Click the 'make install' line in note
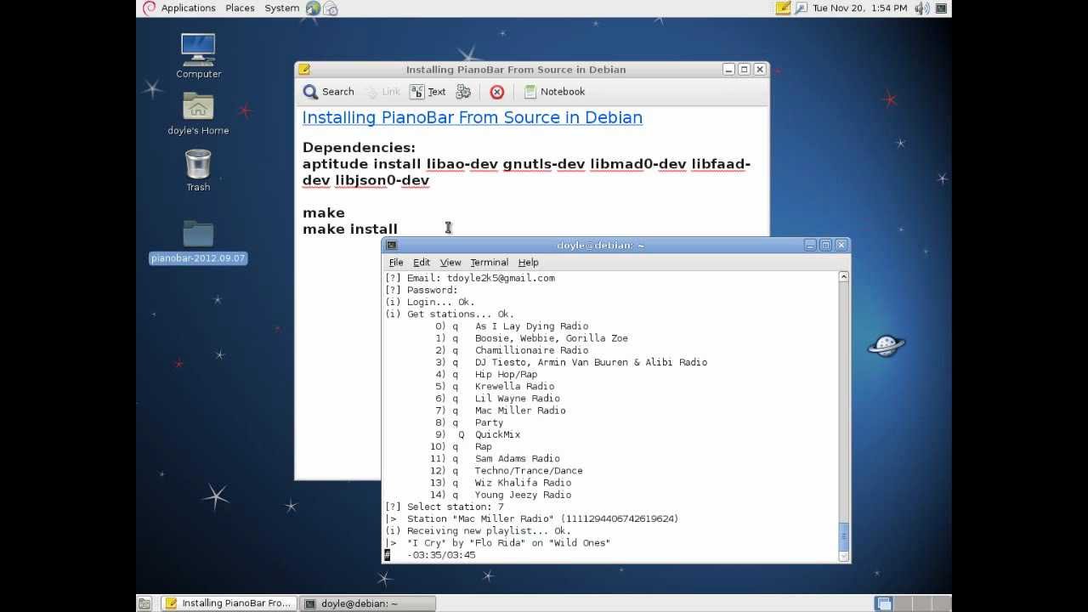The height and width of the screenshot is (612, 1088). (x=350, y=229)
